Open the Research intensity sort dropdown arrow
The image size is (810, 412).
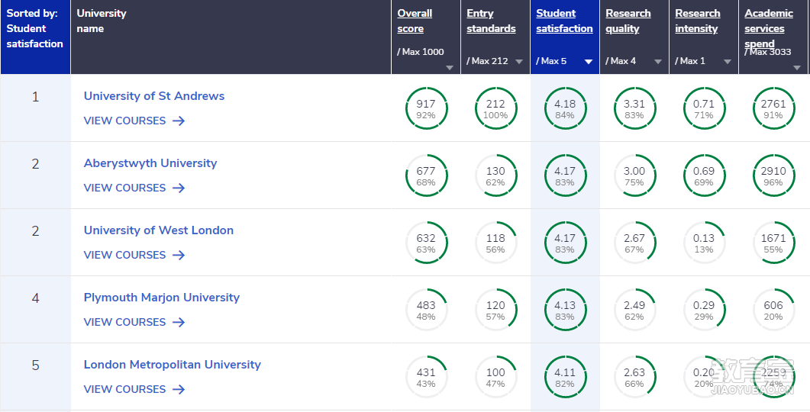[x=728, y=62]
